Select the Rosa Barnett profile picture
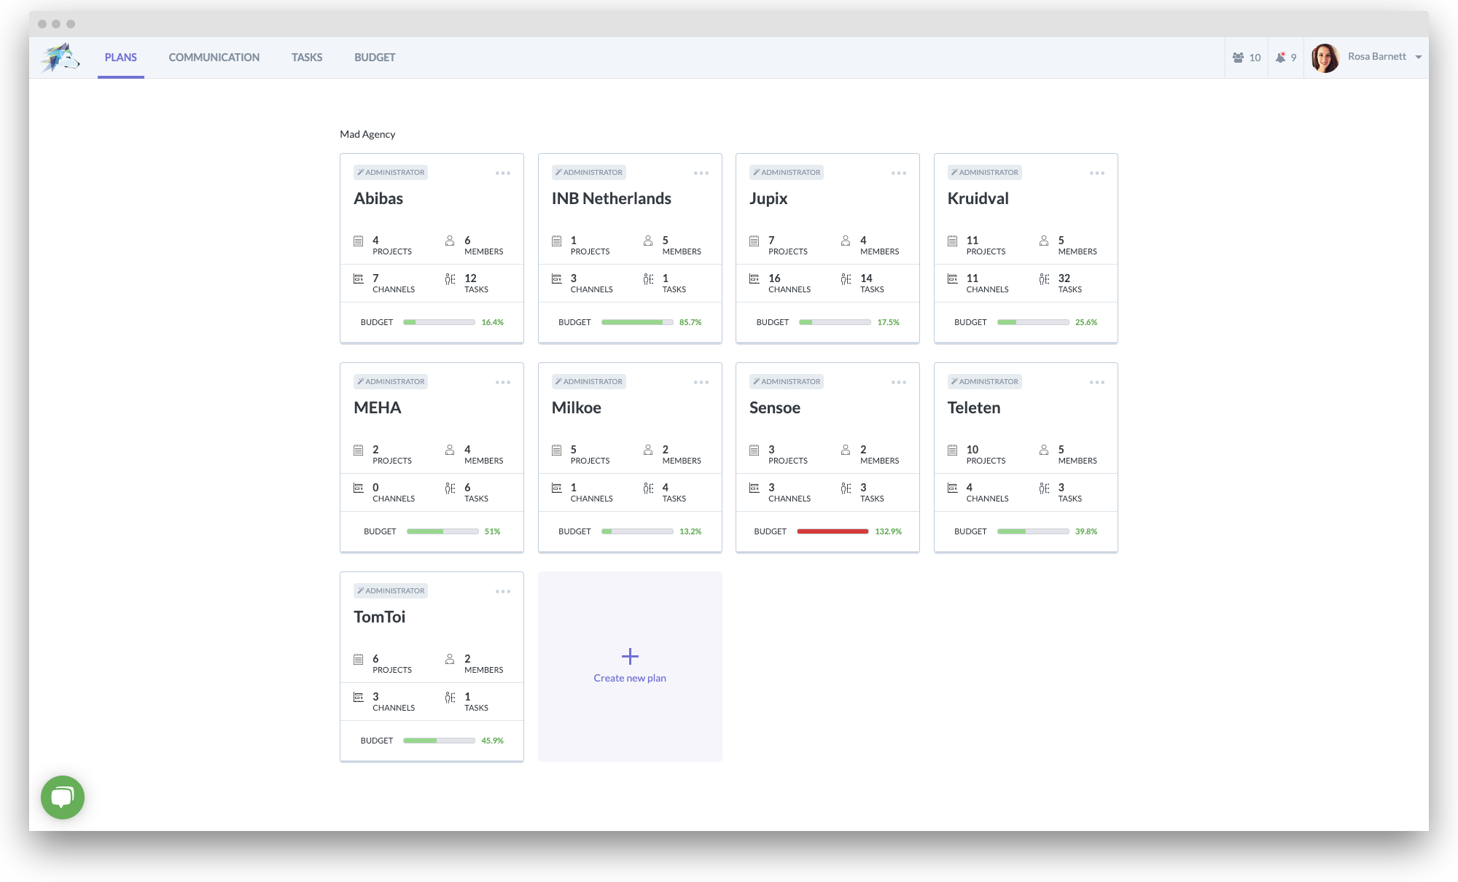Screen dimensions: 1458x882 click(x=1325, y=57)
